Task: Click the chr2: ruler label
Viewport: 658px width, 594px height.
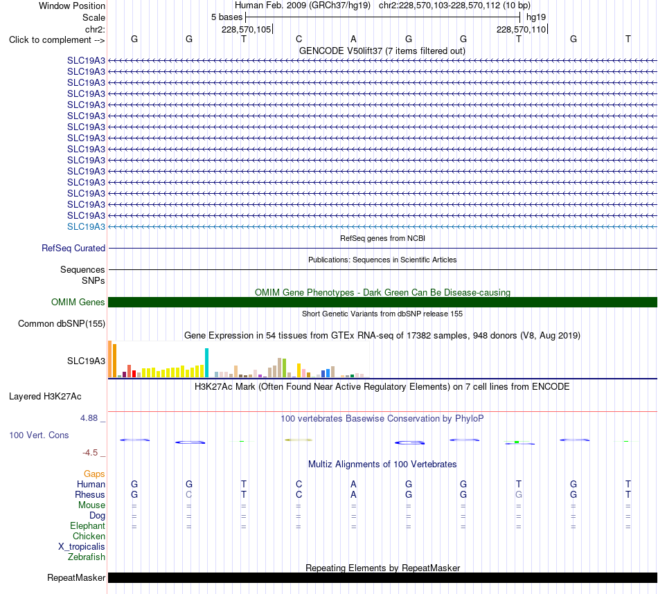Action: click(x=95, y=29)
